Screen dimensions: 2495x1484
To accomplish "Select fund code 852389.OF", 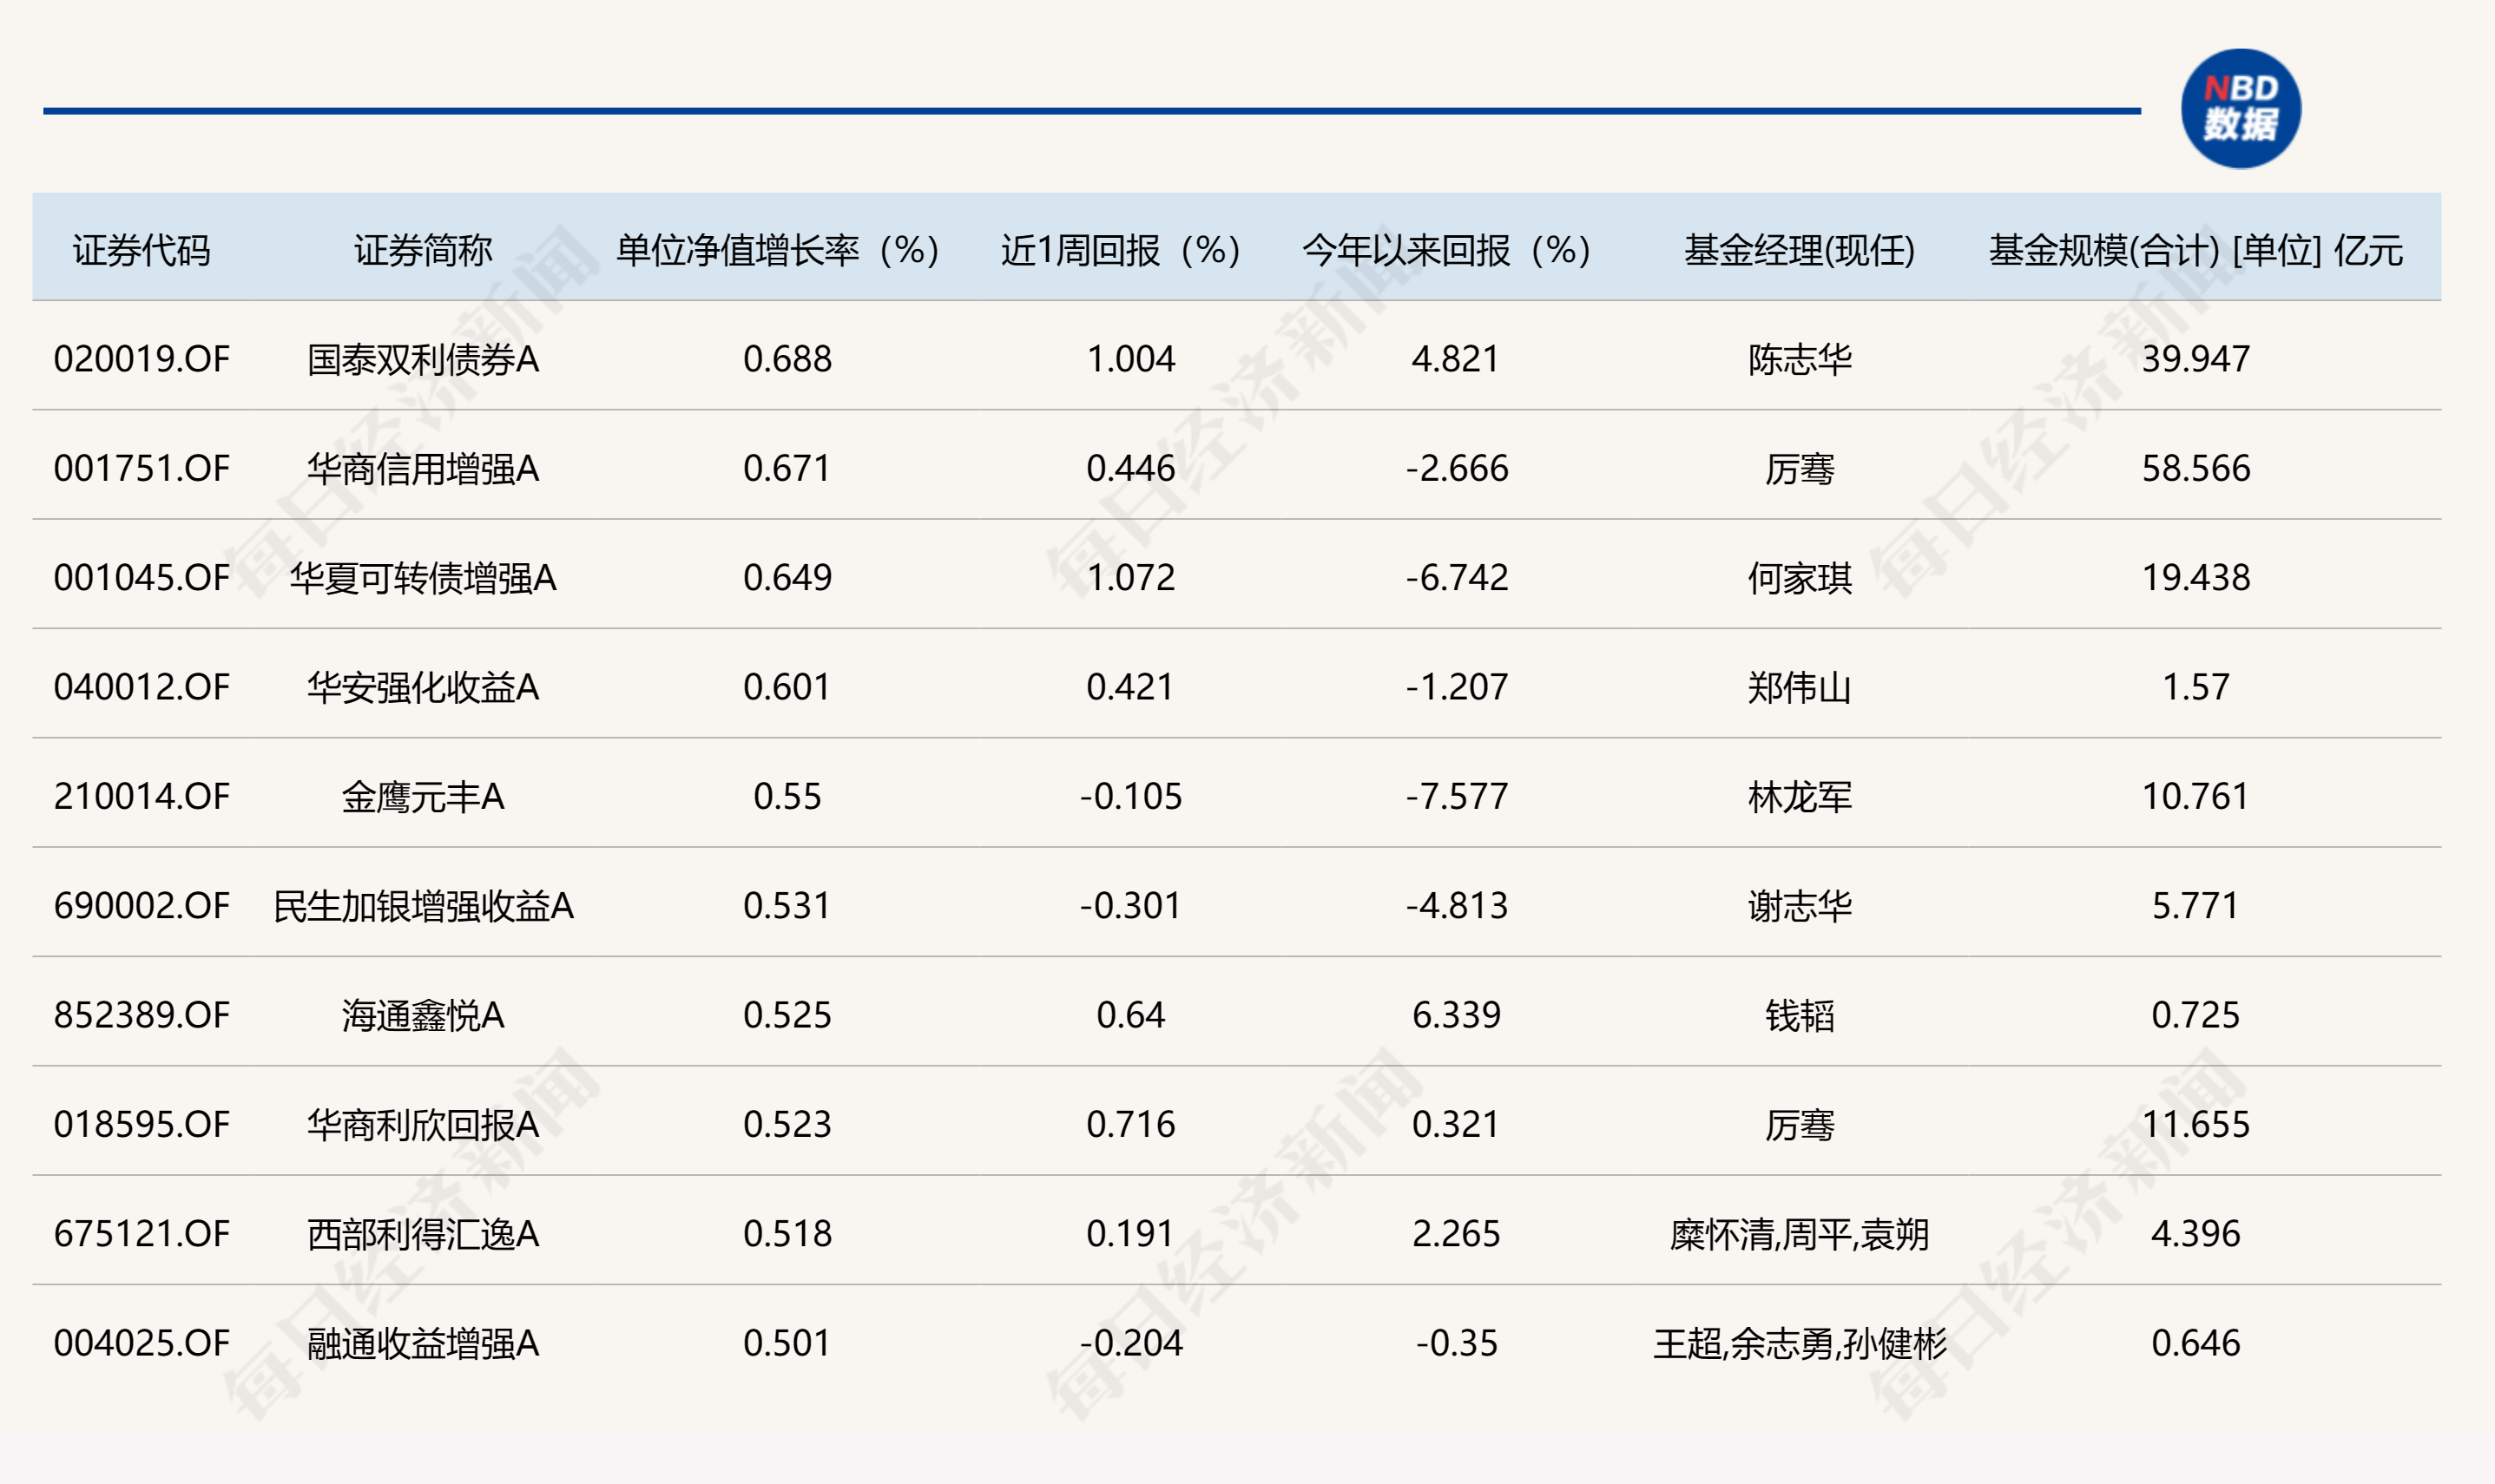I will (x=141, y=1015).
